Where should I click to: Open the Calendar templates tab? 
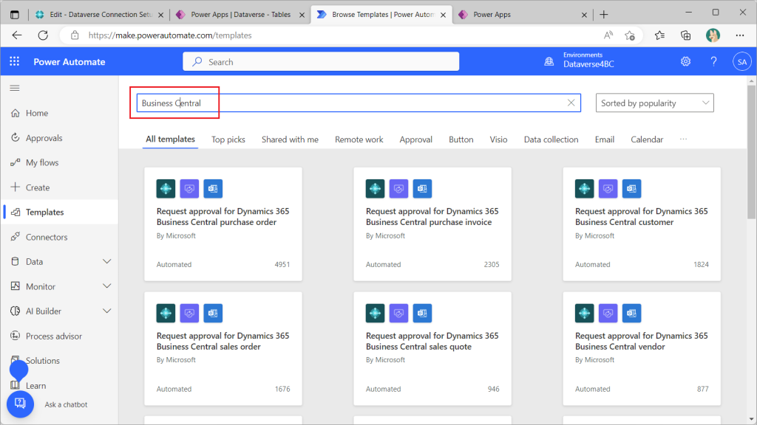click(x=647, y=139)
